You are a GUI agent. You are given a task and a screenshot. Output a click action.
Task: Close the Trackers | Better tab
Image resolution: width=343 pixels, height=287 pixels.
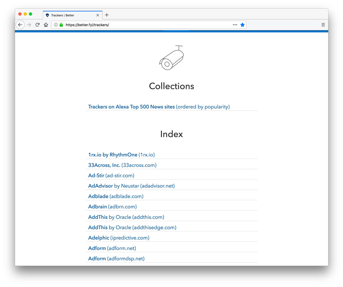click(97, 15)
